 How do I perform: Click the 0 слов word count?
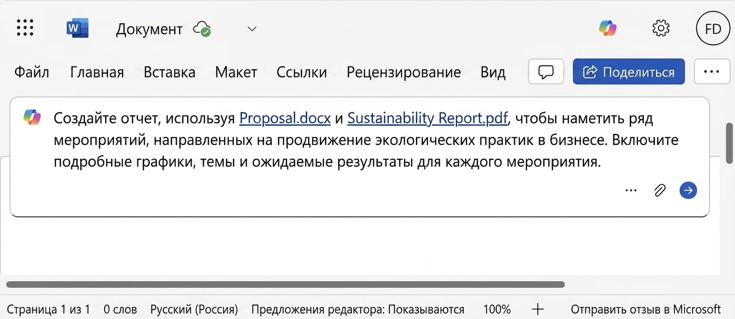click(x=120, y=310)
